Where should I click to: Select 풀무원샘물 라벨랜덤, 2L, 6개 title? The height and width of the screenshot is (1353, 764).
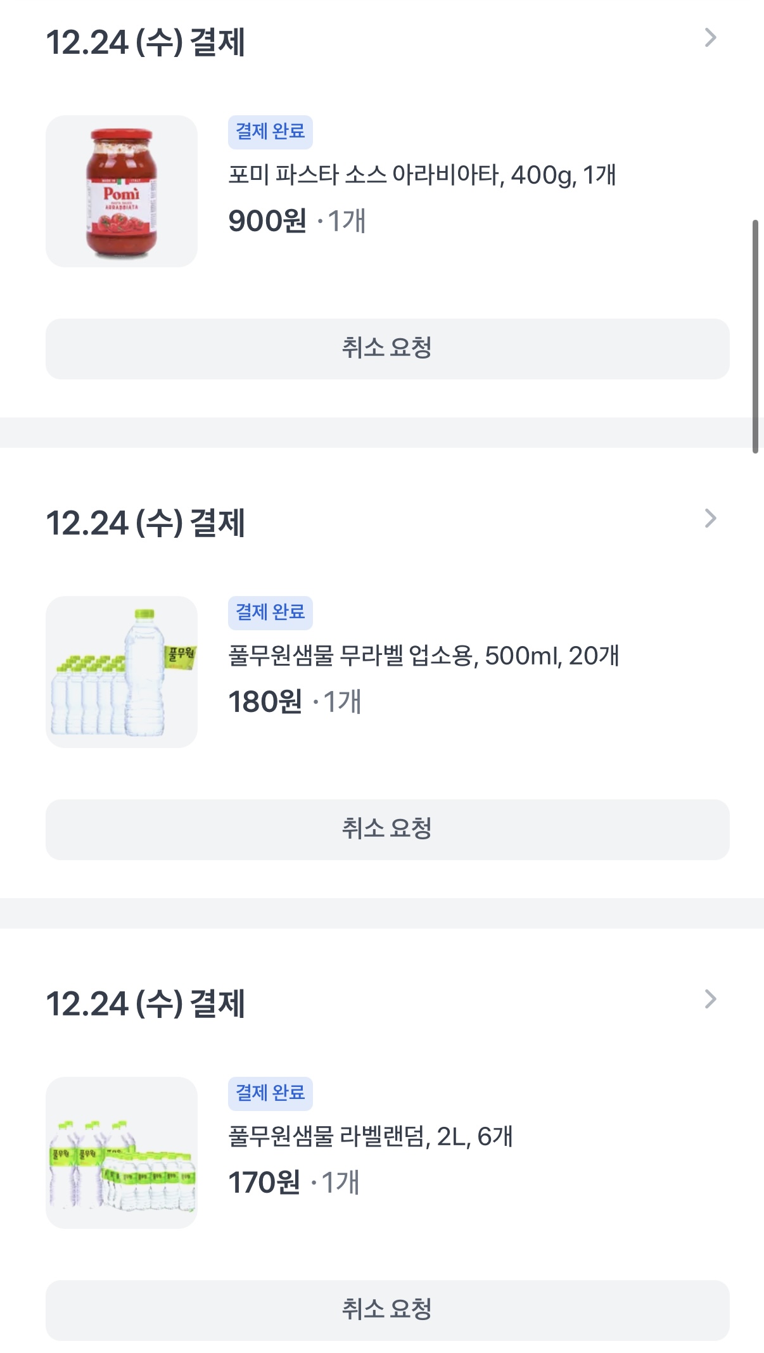pyautogui.click(x=370, y=1136)
